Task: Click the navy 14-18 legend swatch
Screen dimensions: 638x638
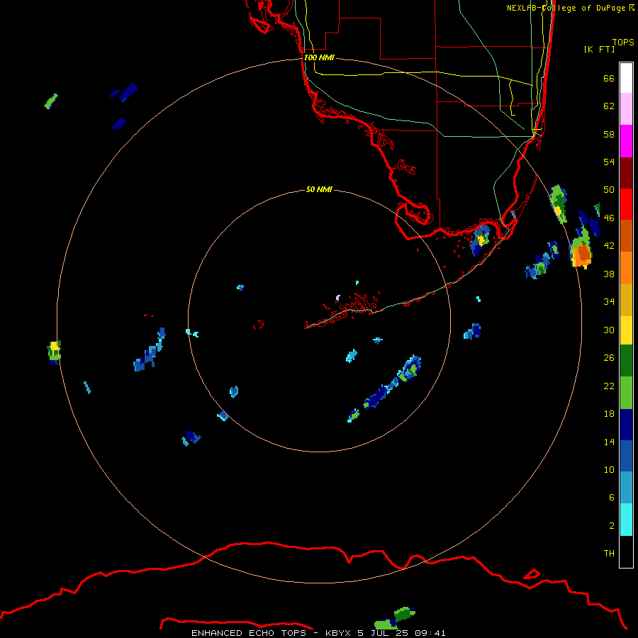Action: pyautogui.click(x=626, y=425)
